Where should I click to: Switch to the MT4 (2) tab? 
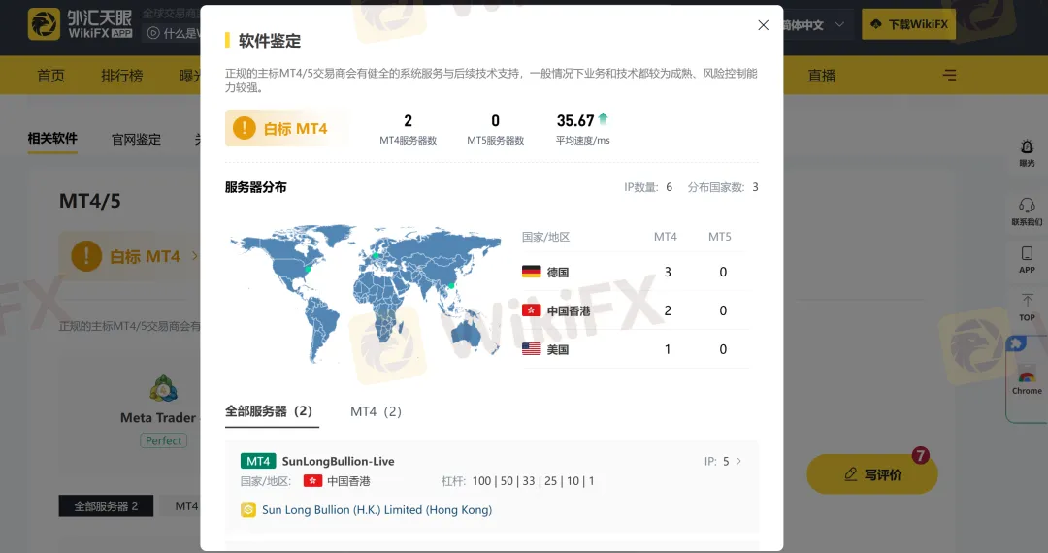click(376, 411)
